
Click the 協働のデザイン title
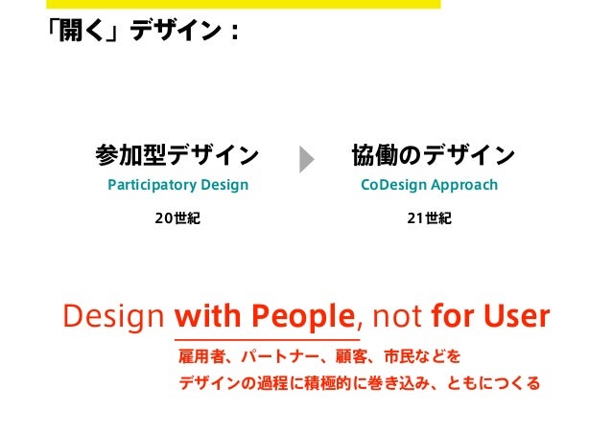[x=434, y=155]
